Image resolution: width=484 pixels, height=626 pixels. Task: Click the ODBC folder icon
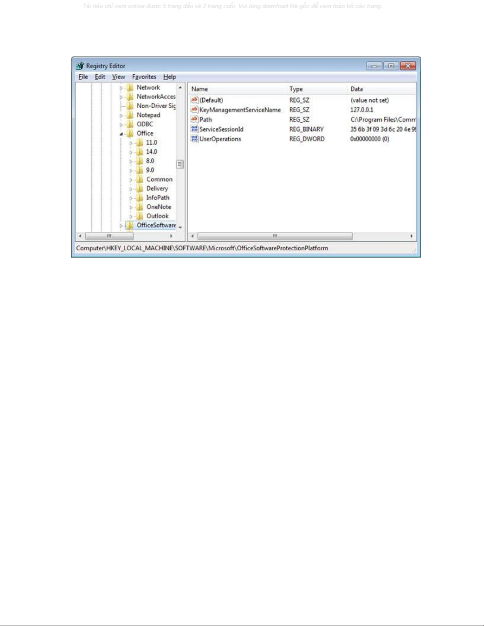click(130, 124)
